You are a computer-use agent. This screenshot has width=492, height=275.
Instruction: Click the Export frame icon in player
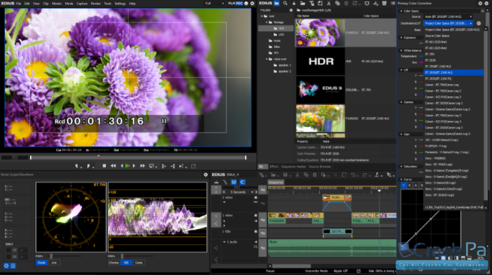(194, 166)
